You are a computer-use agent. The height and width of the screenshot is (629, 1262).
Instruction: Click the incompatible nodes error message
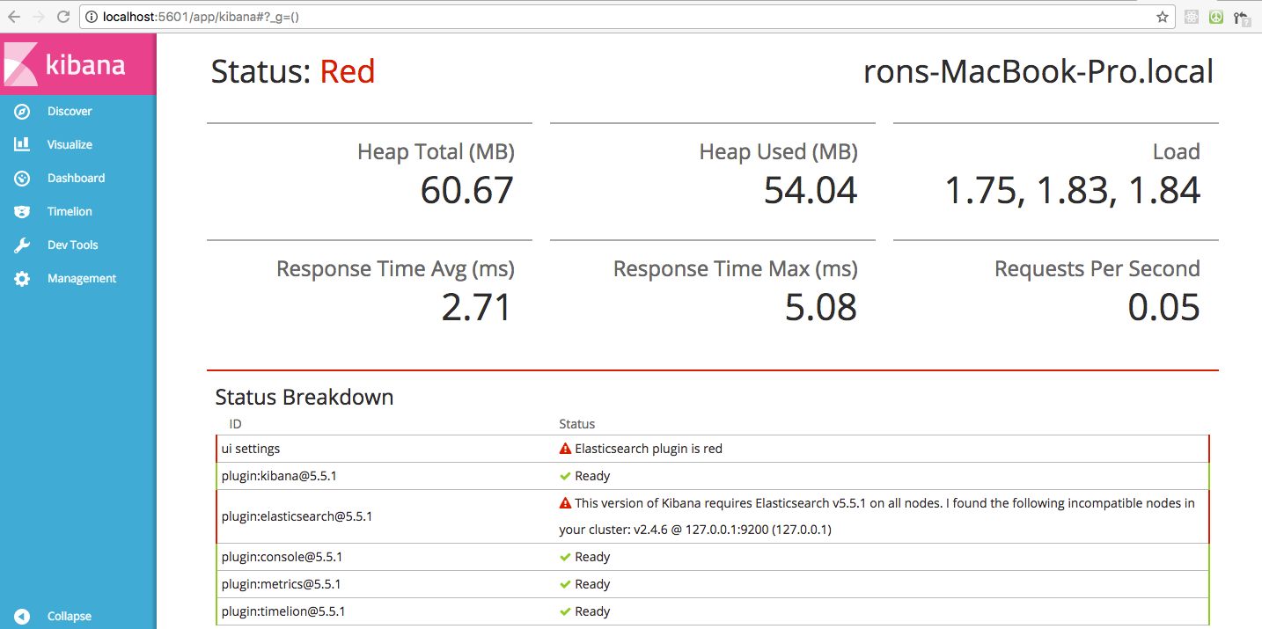point(877,516)
